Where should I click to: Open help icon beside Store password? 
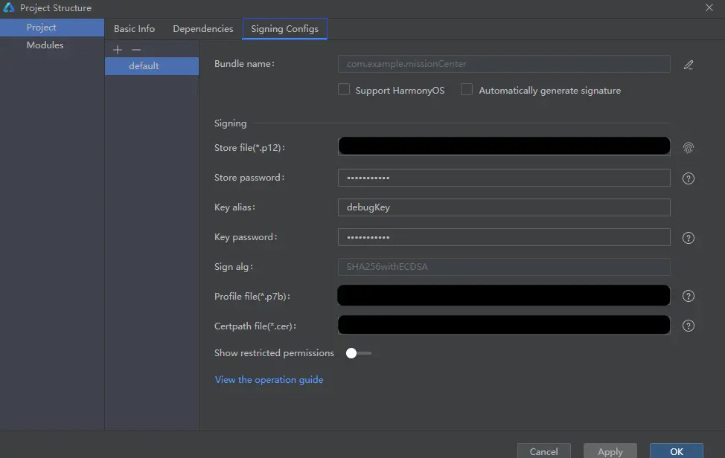click(x=689, y=178)
